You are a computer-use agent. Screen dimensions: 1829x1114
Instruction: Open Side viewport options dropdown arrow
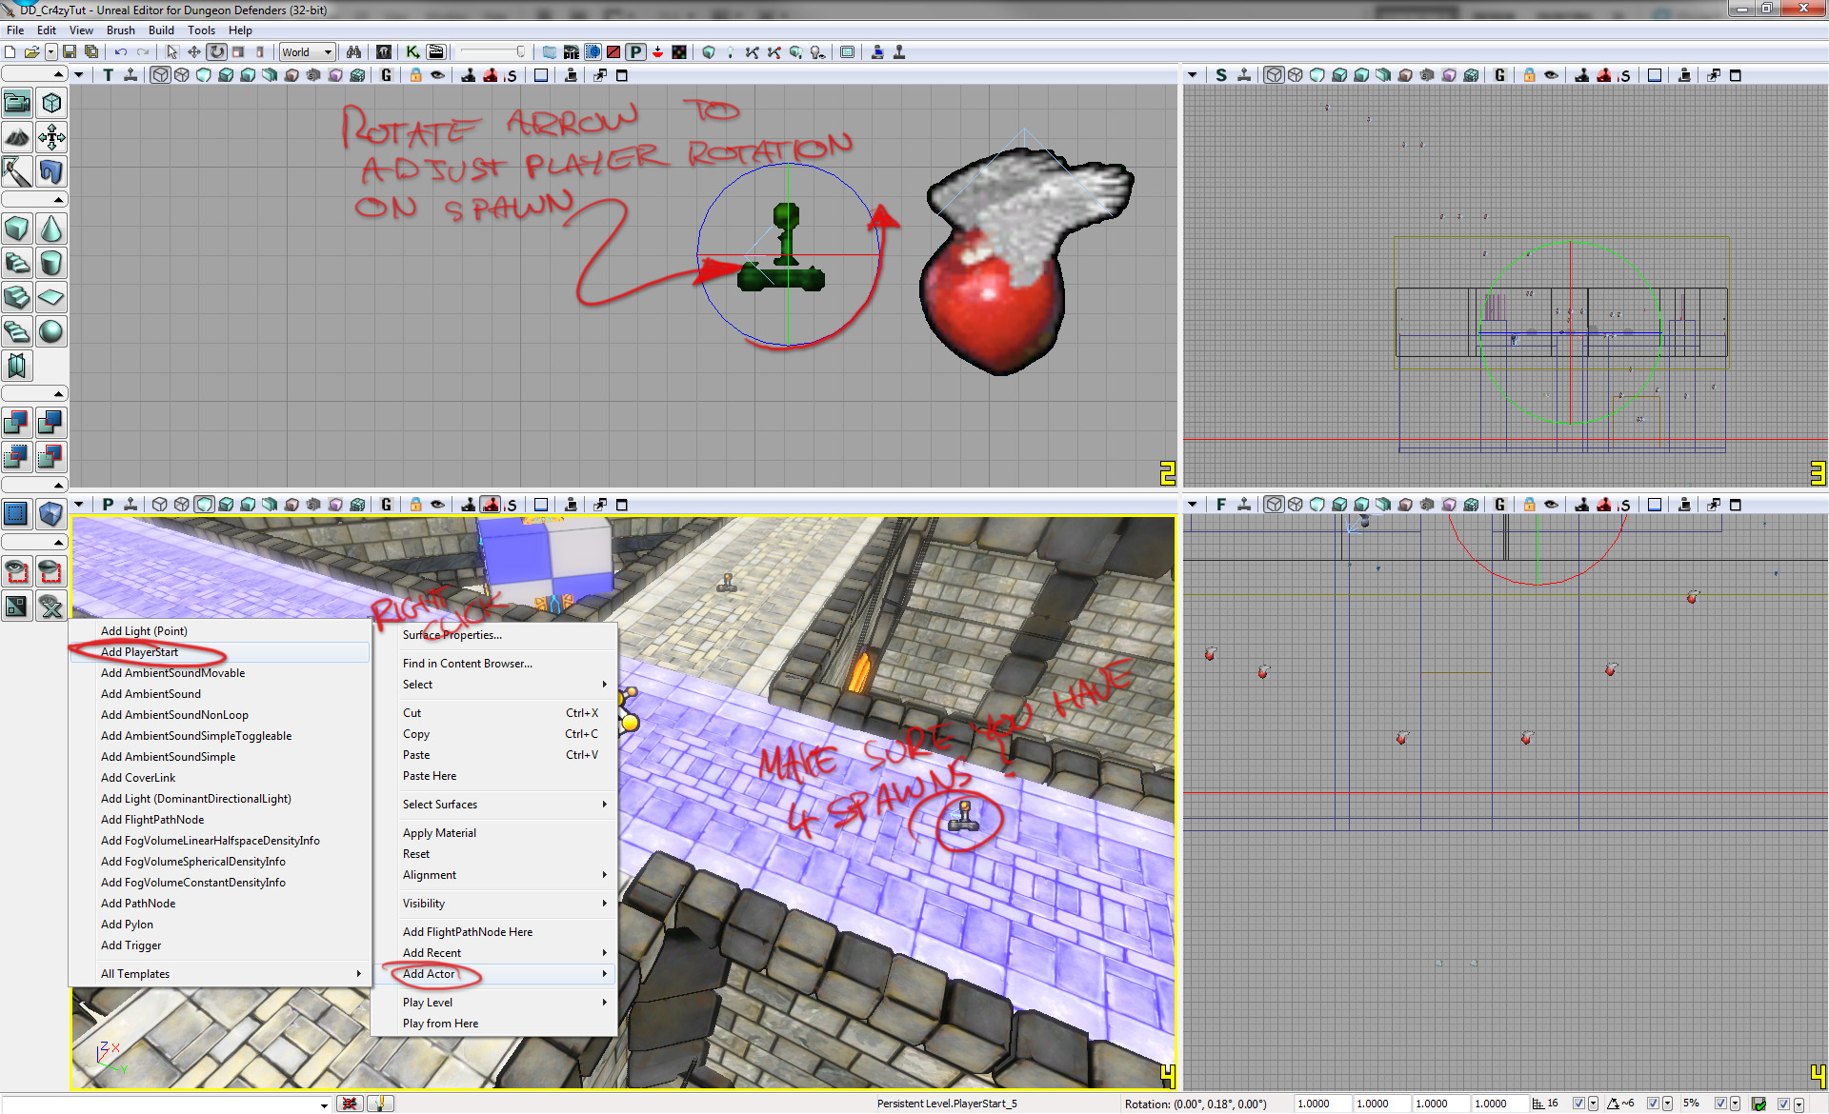pos(1193,75)
